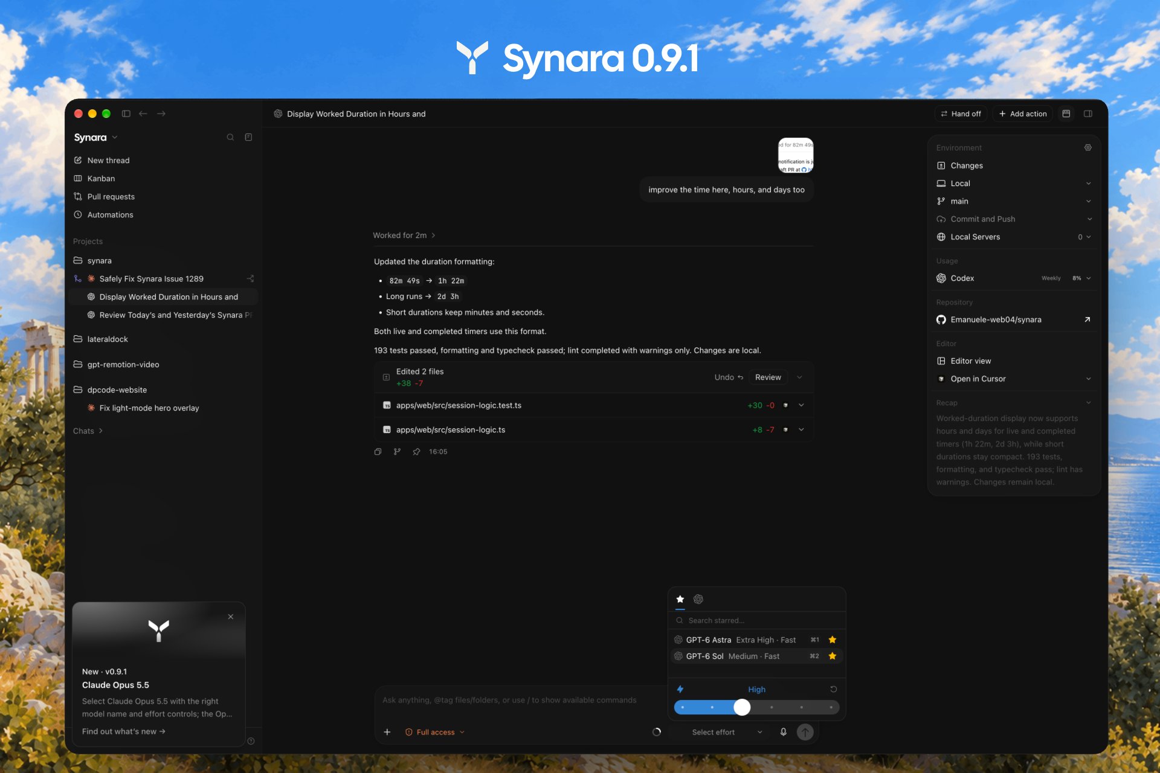Select the Safely Fix Synara Issue 1289 thread
This screenshot has width=1160, height=773.
coord(151,279)
